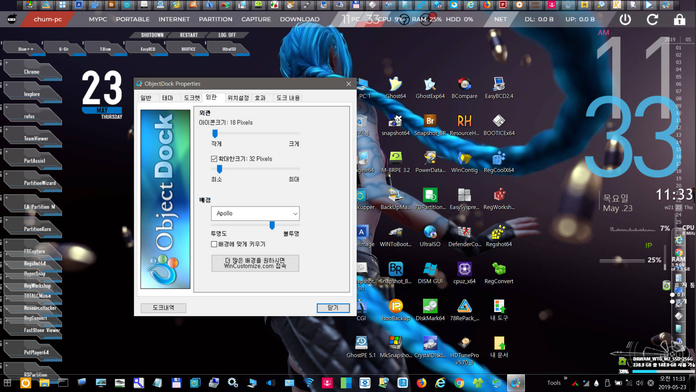Enable 배경에 맞게 키우기 checkbox
This screenshot has height=392, width=696.
pyautogui.click(x=214, y=244)
